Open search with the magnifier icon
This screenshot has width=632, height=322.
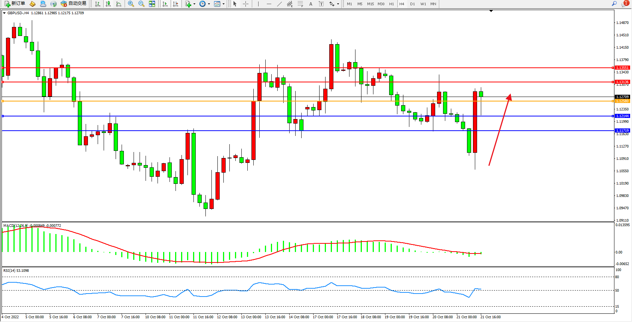coord(614,4)
